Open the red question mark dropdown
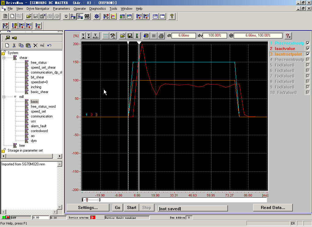The height and width of the screenshot is (227, 312). [x=288, y=36]
